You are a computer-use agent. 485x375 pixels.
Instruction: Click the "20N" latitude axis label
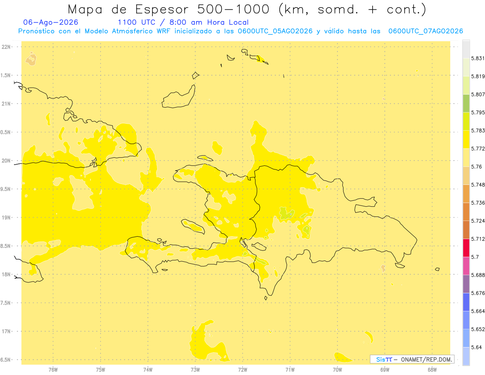pos(6,161)
